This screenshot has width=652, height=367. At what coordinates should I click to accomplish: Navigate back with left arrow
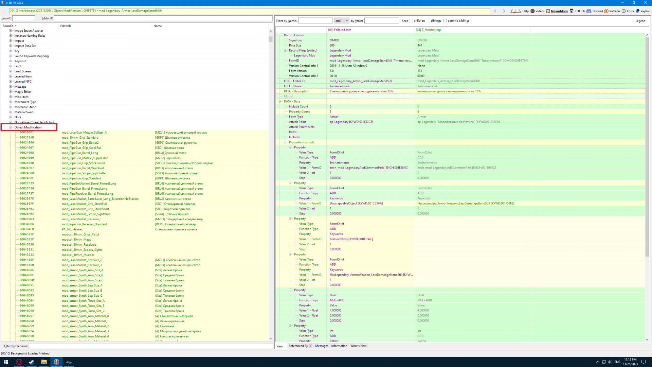495,11
